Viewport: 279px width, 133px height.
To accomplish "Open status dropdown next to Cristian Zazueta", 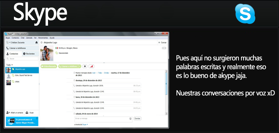I will pos(7,42).
